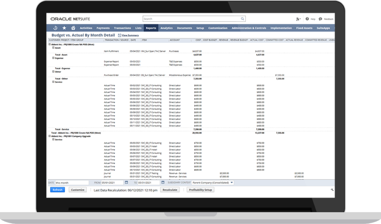Open the Feedback speech bubble icon
The image size is (381, 224).
click(320, 19)
